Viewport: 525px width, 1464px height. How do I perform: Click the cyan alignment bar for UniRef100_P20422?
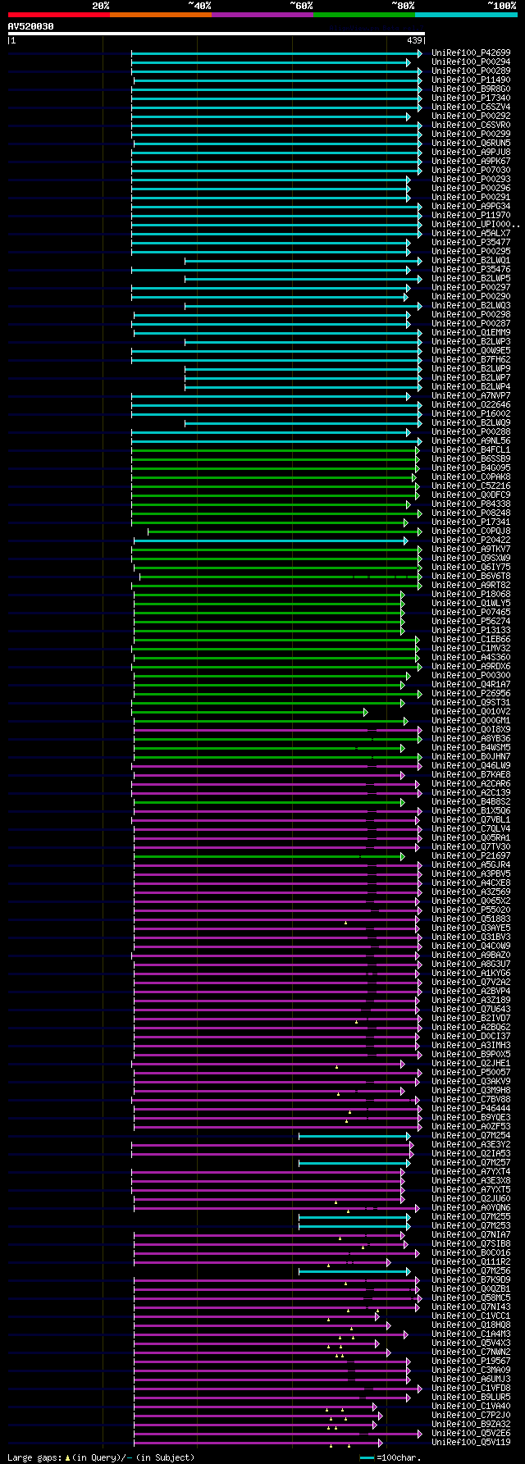(271, 540)
